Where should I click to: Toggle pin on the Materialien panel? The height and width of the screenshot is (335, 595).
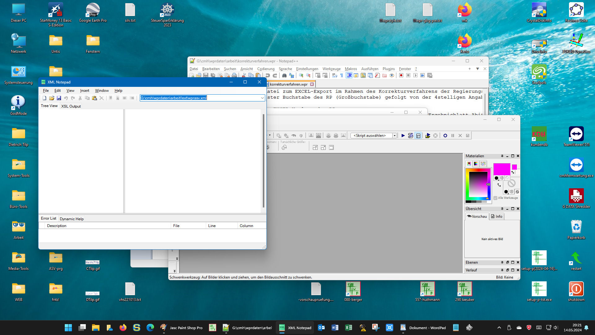[x=502, y=156]
